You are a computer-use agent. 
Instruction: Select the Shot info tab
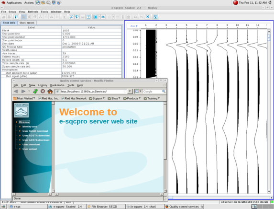(9, 23)
